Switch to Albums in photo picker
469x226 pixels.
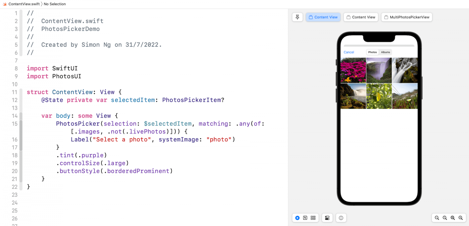point(386,52)
